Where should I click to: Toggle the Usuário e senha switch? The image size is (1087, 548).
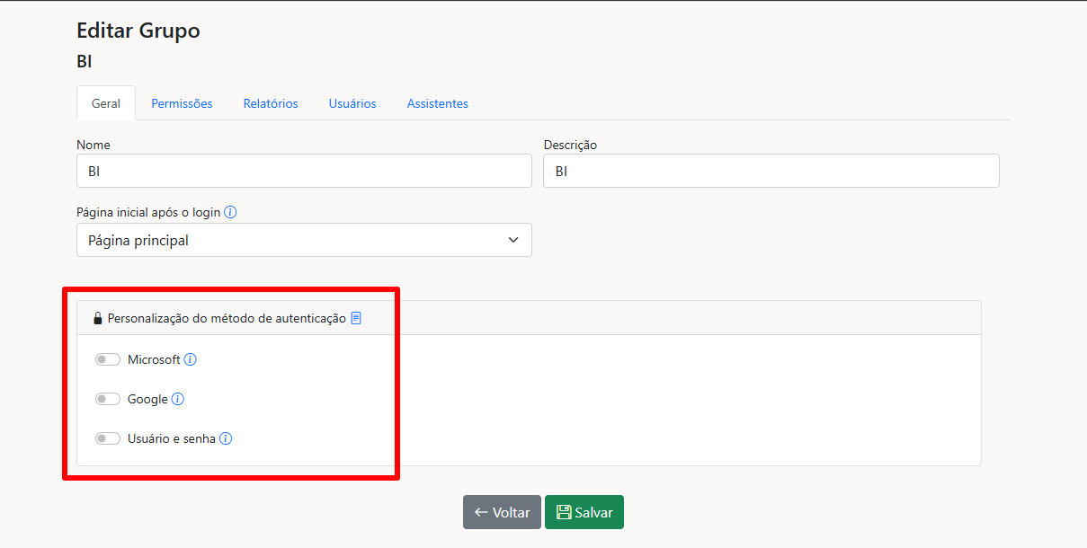click(x=108, y=439)
